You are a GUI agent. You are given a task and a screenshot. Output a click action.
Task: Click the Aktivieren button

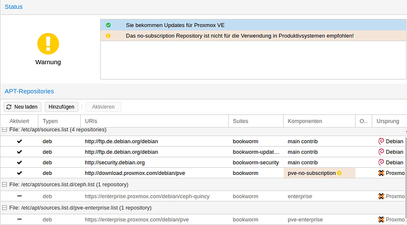pyautogui.click(x=103, y=107)
